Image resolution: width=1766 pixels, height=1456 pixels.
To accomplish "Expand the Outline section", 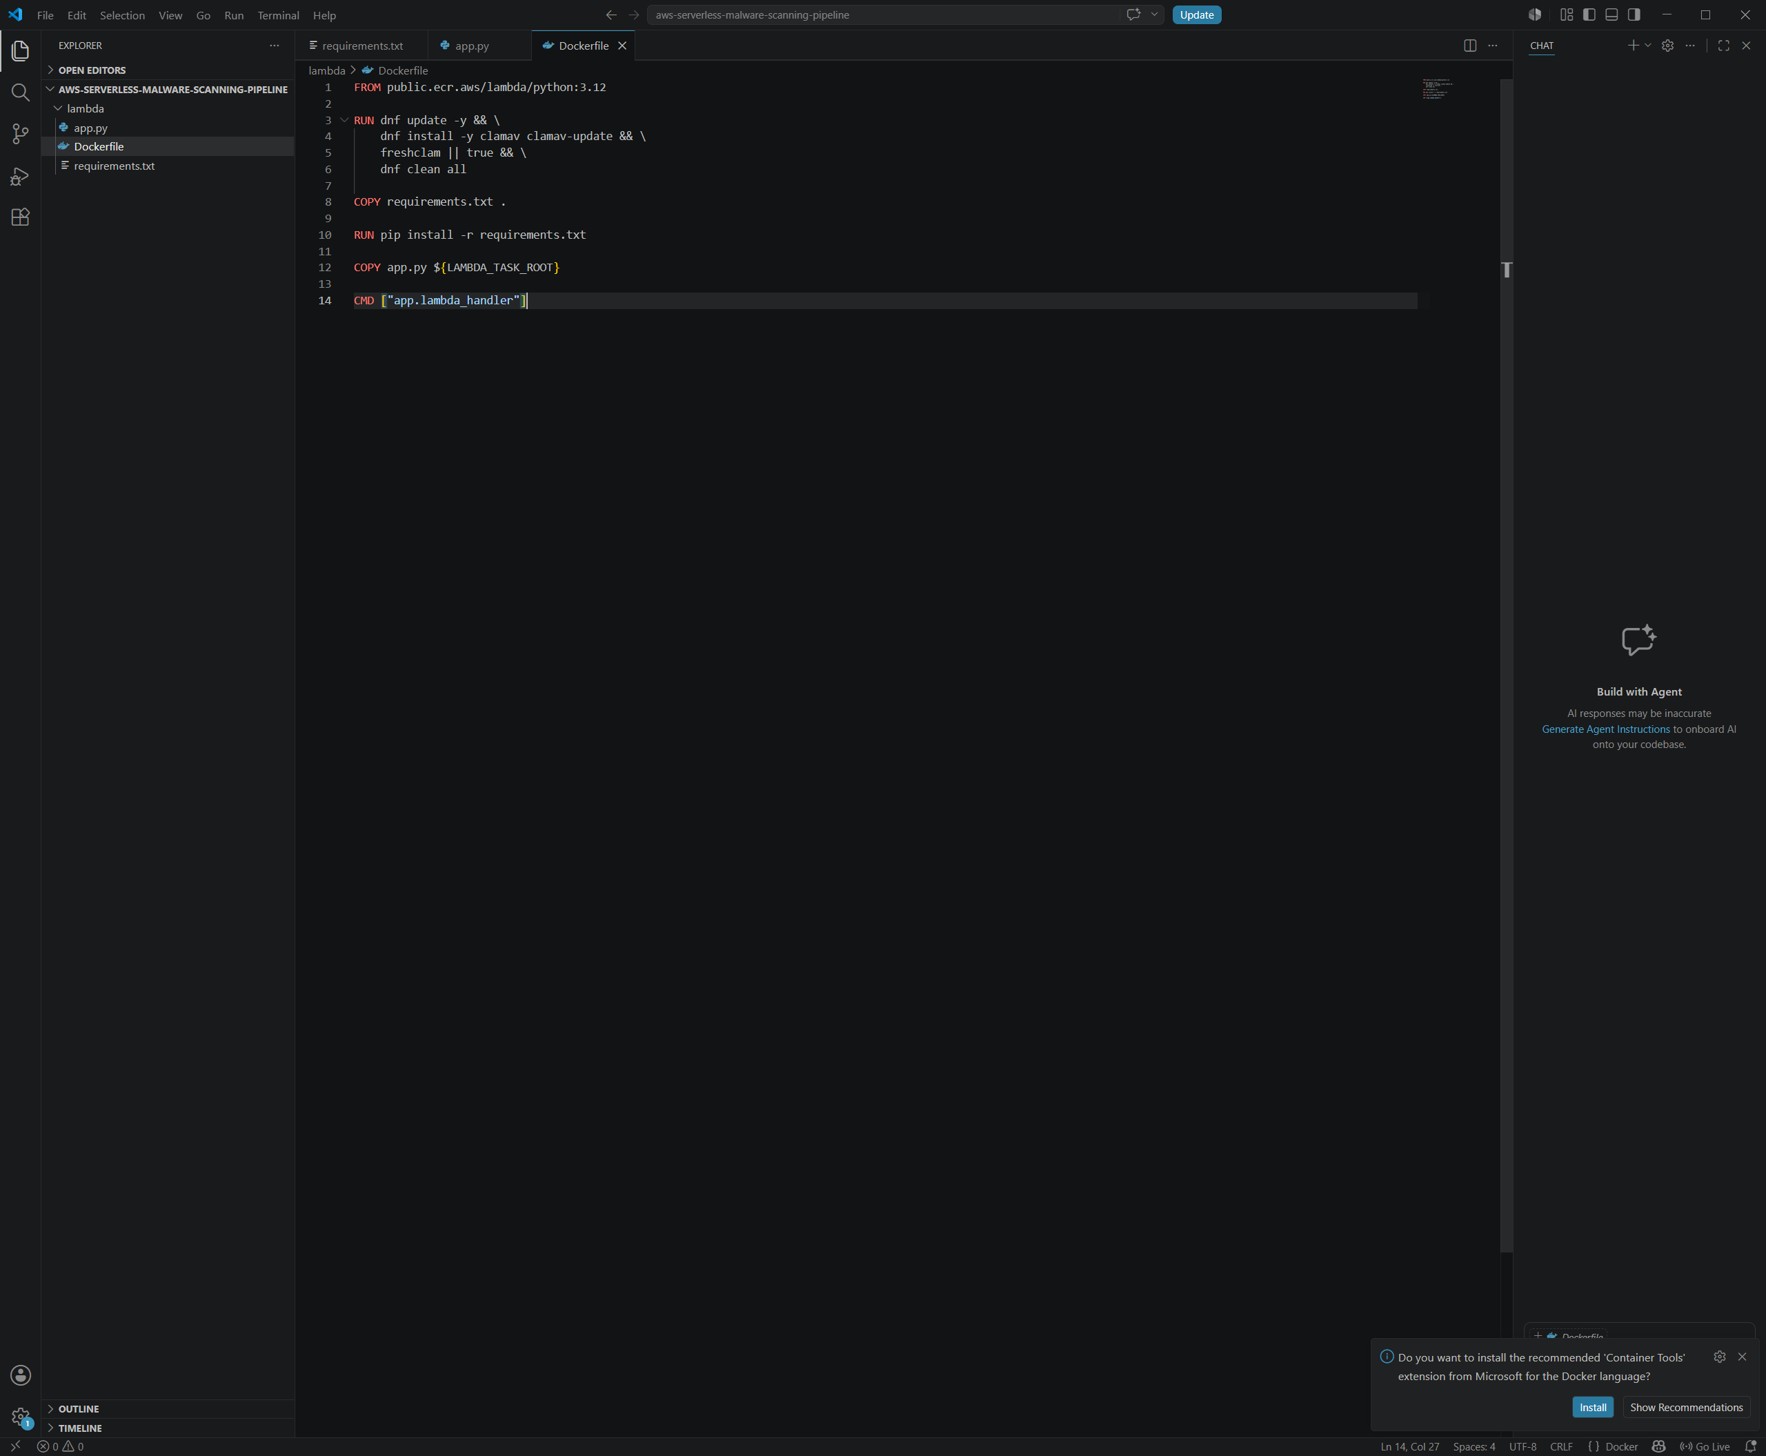I will [x=168, y=1409].
